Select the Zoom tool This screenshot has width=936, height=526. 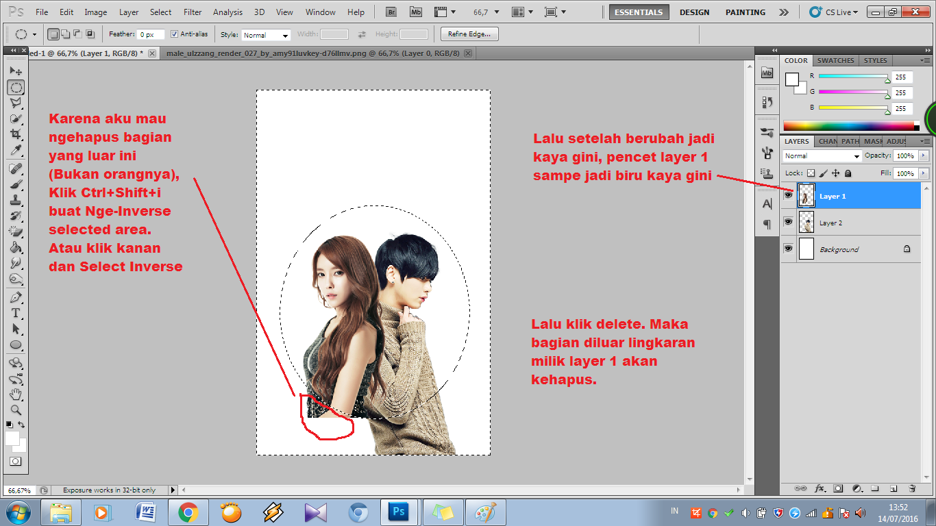point(16,410)
